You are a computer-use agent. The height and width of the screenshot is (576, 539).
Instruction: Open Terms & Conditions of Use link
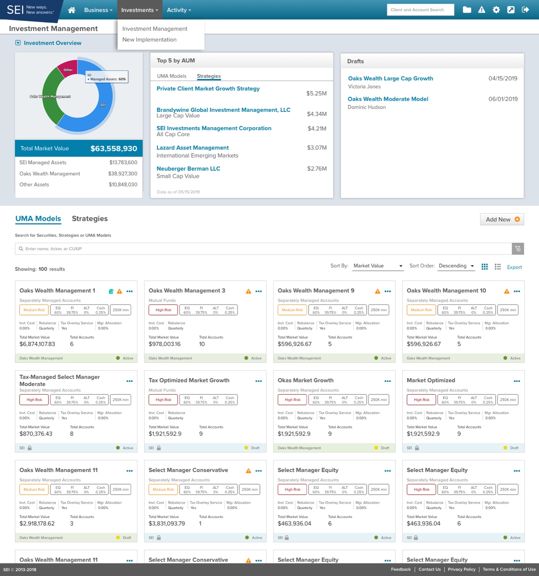[x=509, y=569]
